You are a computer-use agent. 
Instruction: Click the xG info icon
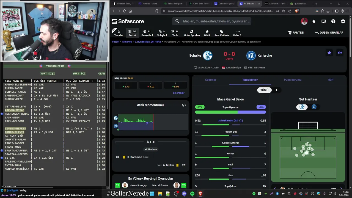[x=241, y=120]
